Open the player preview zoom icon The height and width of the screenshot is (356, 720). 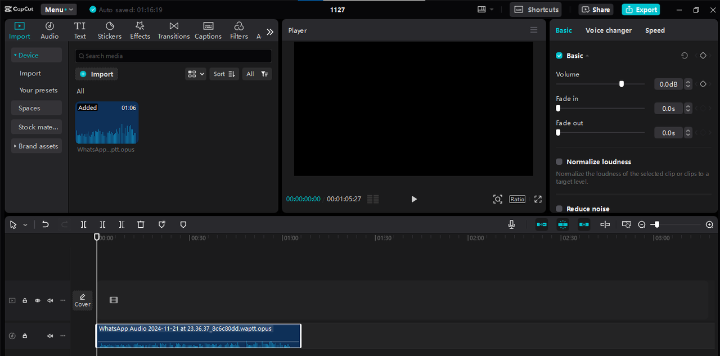click(x=498, y=199)
